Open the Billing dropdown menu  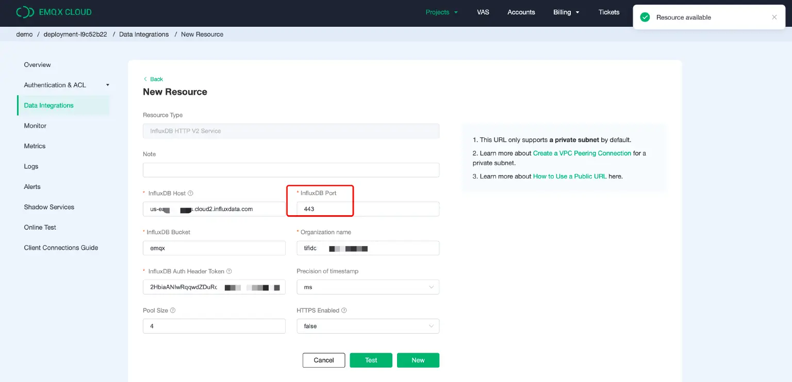[x=566, y=12]
